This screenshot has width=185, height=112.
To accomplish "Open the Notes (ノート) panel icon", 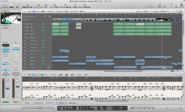I will click(171, 5).
